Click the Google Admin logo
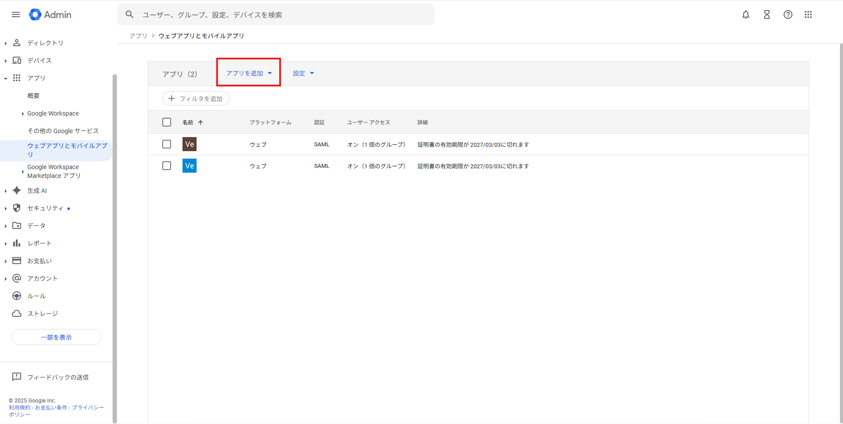 (x=50, y=14)
